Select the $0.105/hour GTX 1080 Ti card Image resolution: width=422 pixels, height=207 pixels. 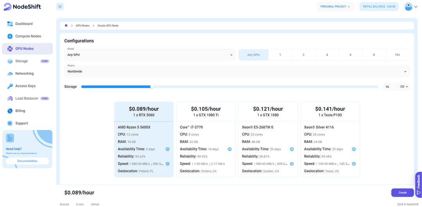pyautogui.click(x=206, y=139)
